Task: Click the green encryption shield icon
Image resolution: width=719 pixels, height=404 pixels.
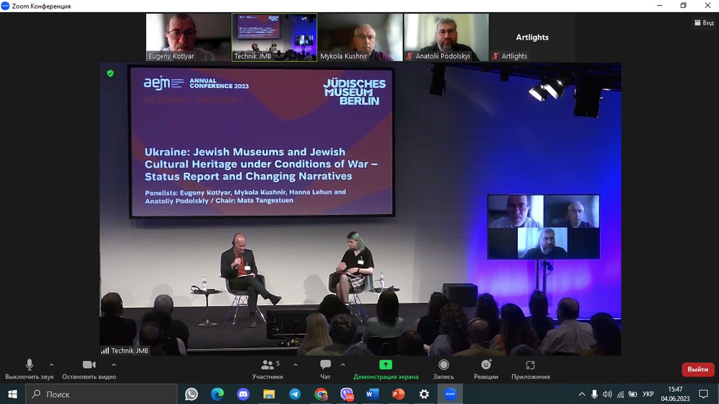Action: coord(110,73)
